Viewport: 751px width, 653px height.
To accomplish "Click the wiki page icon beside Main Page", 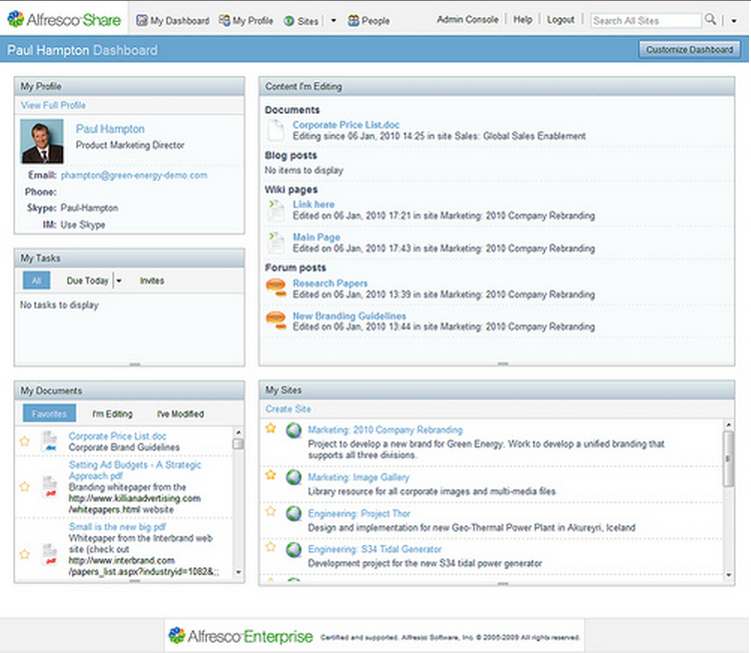I will (276, 242).
